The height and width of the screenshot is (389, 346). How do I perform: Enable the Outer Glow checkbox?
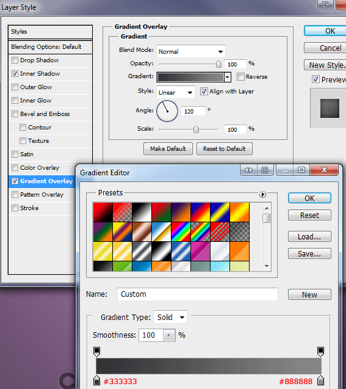click(x=15, y=87)
